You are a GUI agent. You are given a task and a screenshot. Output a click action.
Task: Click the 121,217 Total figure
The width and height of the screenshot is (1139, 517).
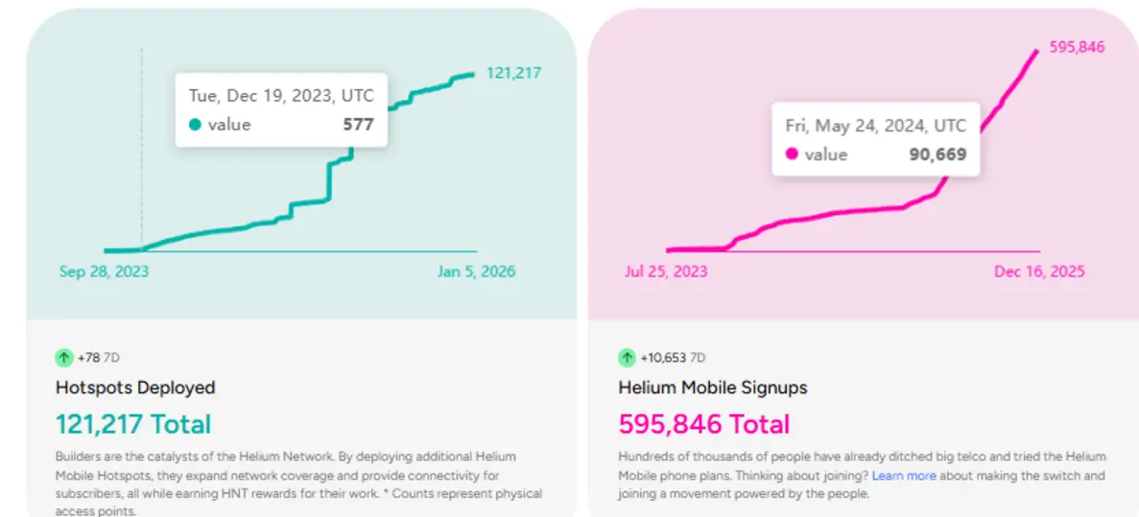pos(133,424)
